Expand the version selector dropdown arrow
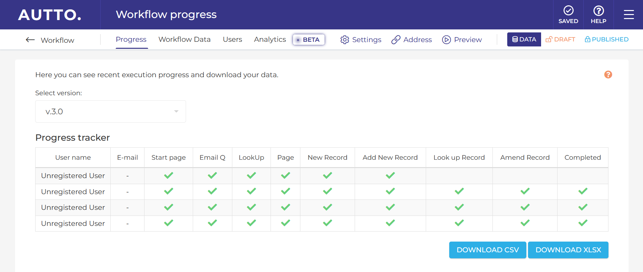Viewport: 643px width, 272px height. tap(176, 112)
